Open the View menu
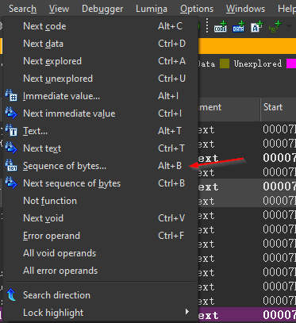Image resolution: width=296 pixels, height=323 pixels. tap(59, 9)
